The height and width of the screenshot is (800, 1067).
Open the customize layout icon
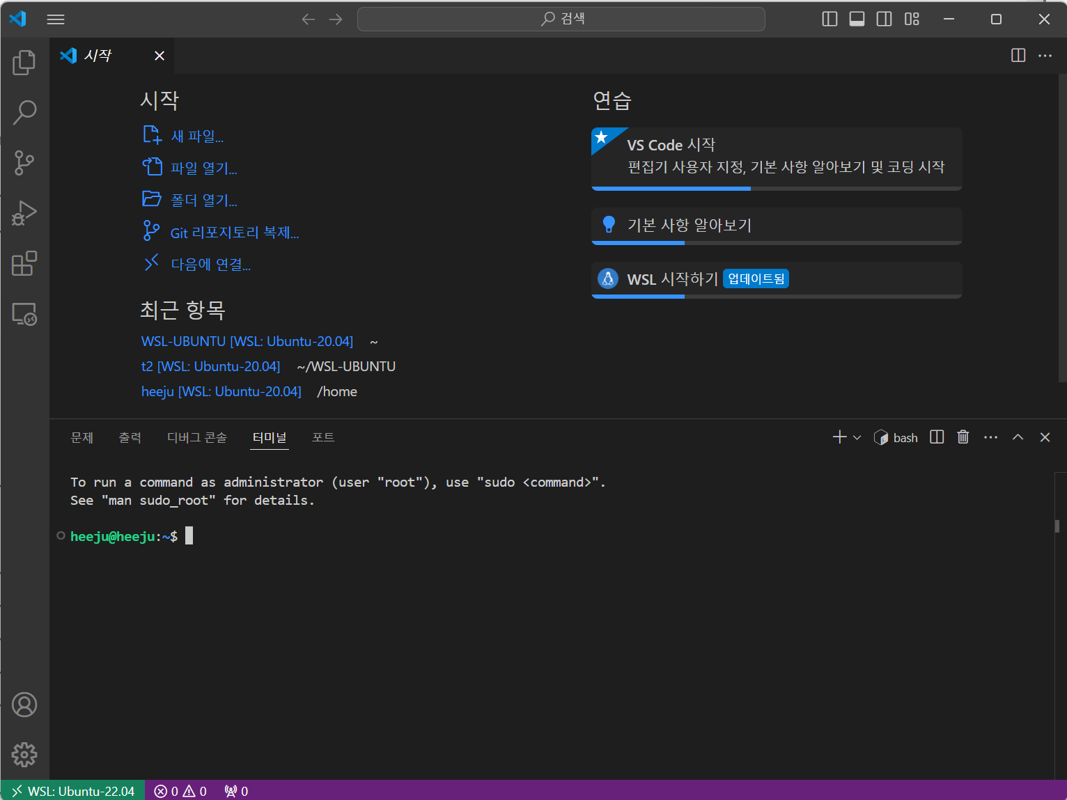tap(912, 19)
